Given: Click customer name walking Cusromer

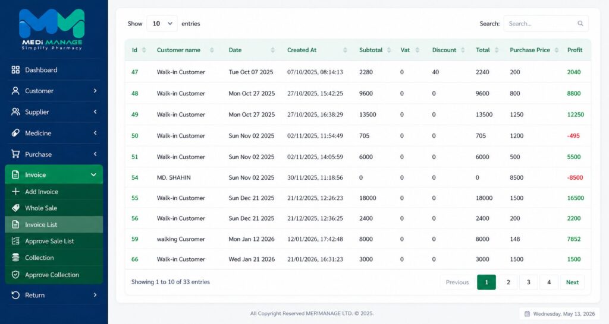Looking at the screenshot, I should coord(181,239).
